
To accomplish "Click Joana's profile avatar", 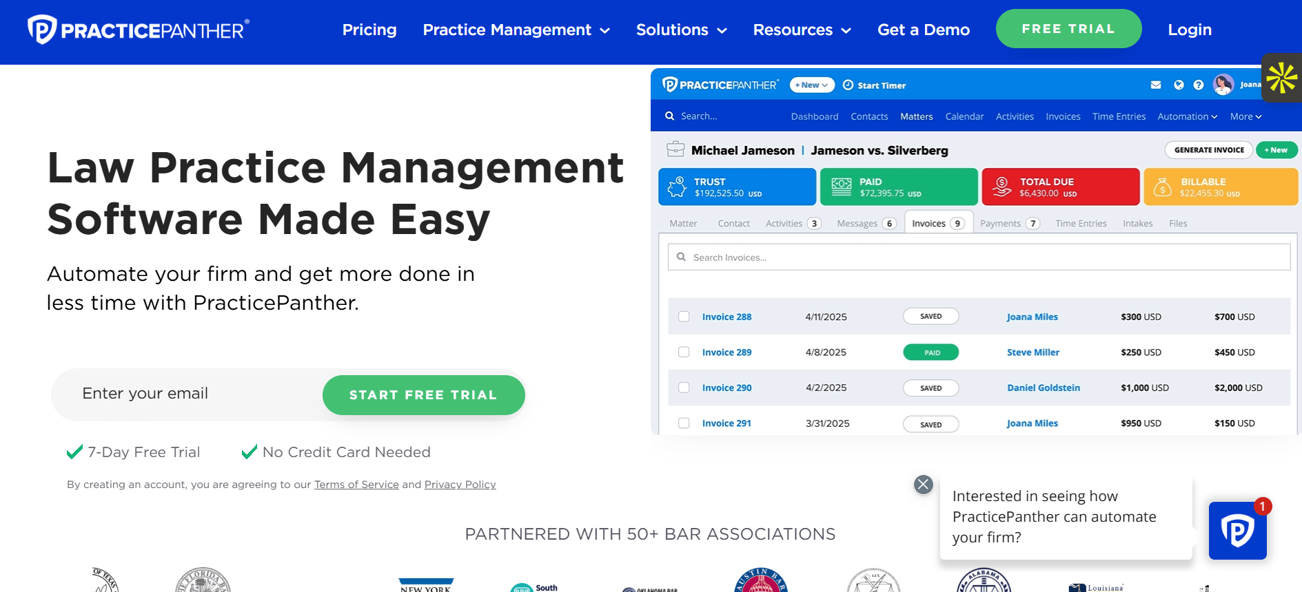I will click(x=1223, y=85).
